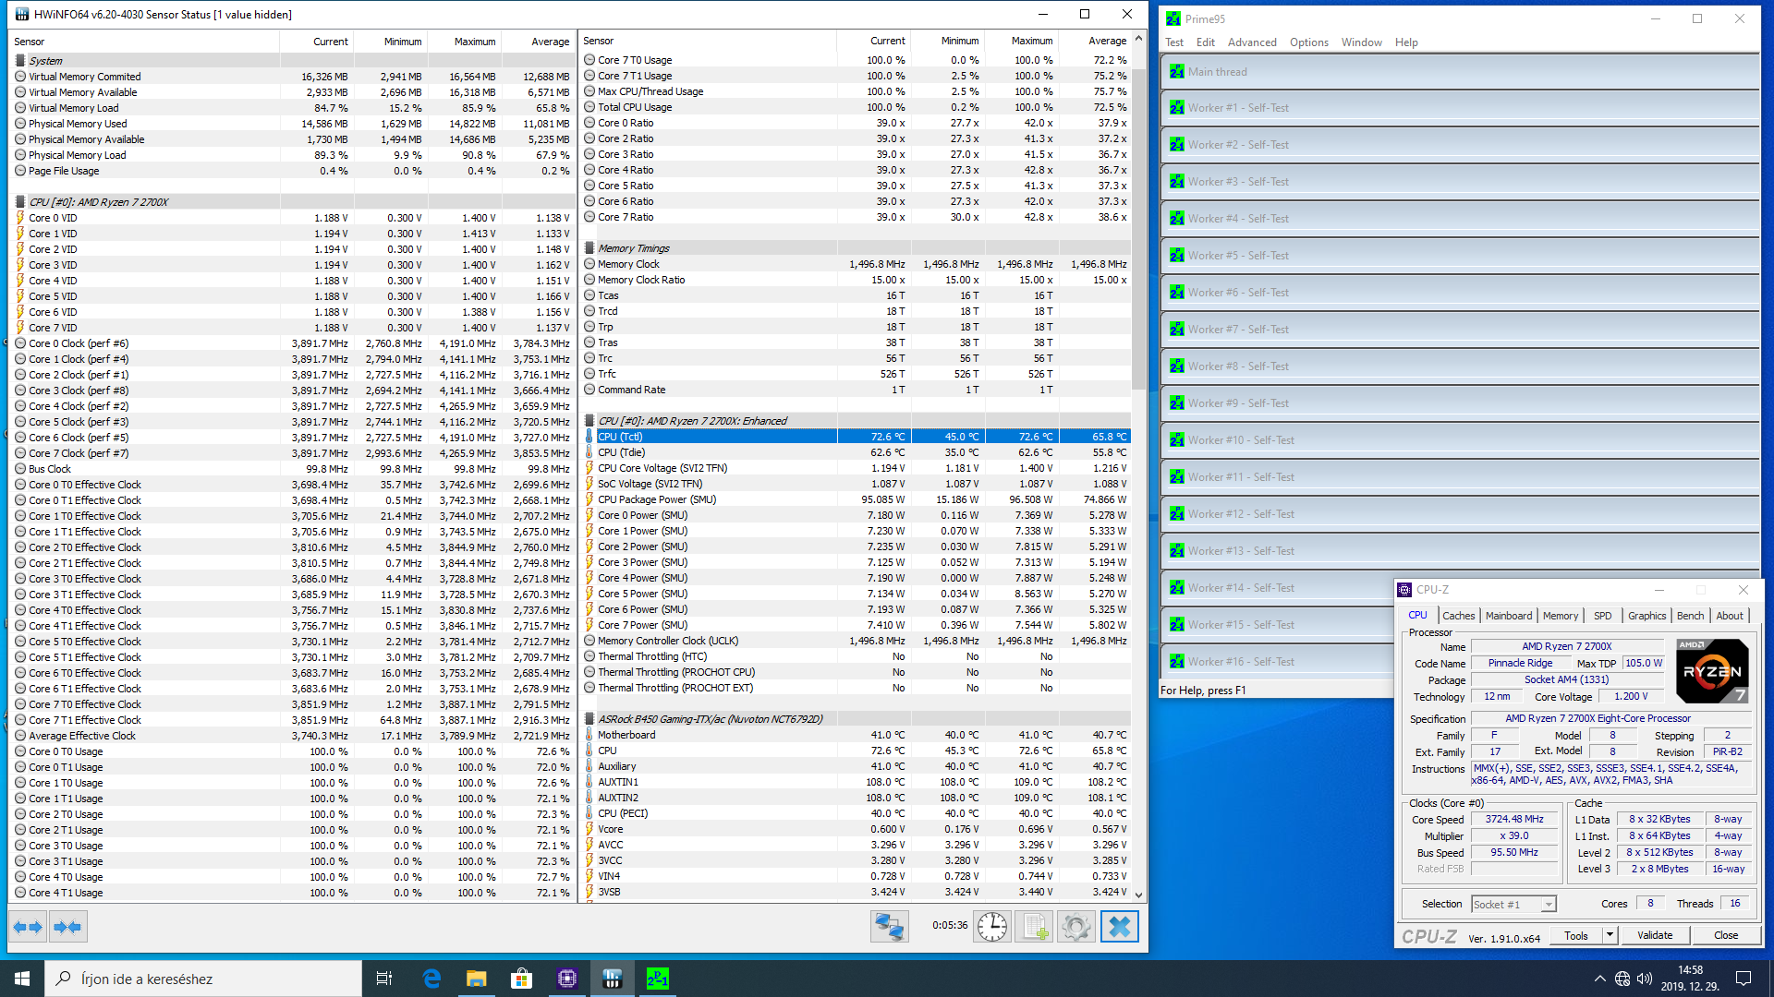1774x997 pixels.
Task: Select the Worker #1 Self-Test icon
Action: (1176, 108)
